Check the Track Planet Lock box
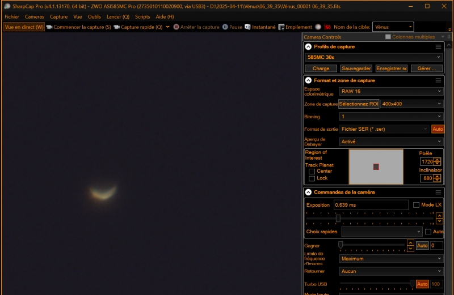454x295 pixels. 312,178
